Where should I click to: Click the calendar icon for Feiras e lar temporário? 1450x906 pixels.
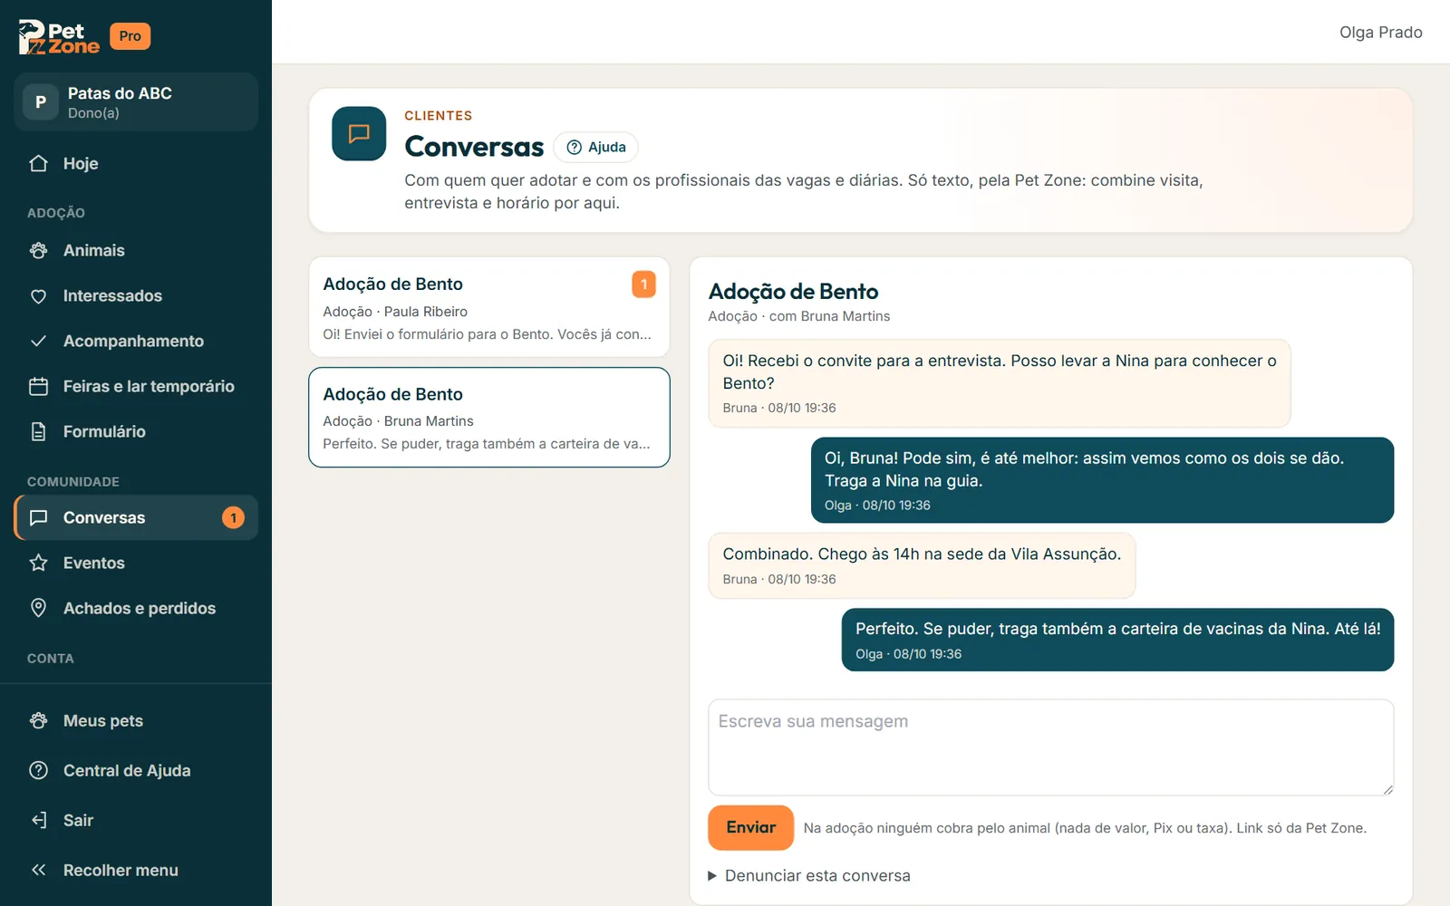click(38, 387)
